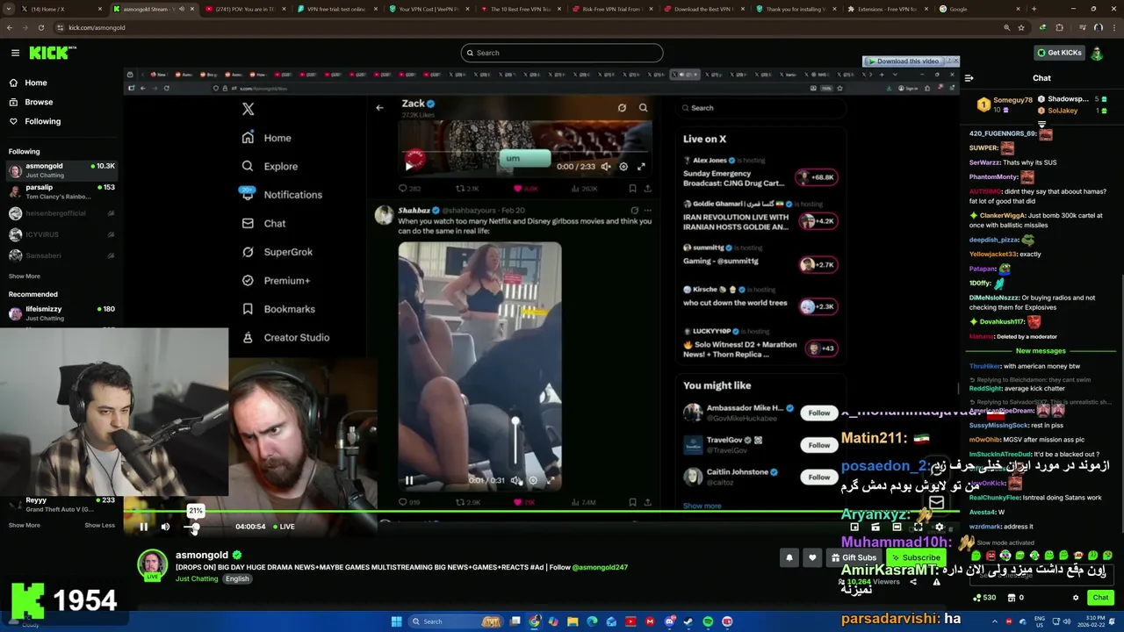Open @asmongold247 link in title
The height and width of the screenshot is (632, 1124).
click(600, 567)
